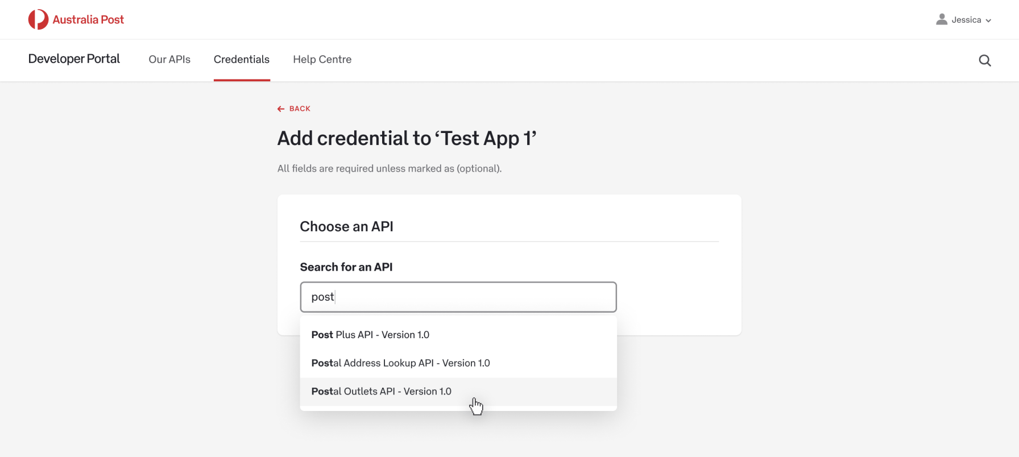The width and height of the screenshot is (1019, 457).
Task: Click the required fields note text
Action: [x=389, y=168]
